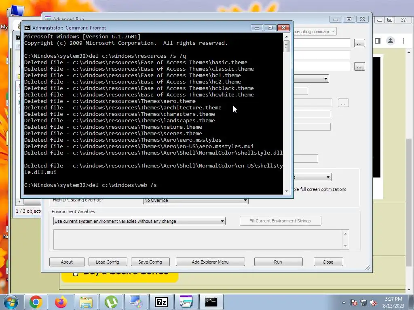Screen dimensions: 414x310
Task: Open the executing command dropdown arrow
Action: tap(333, 31)
